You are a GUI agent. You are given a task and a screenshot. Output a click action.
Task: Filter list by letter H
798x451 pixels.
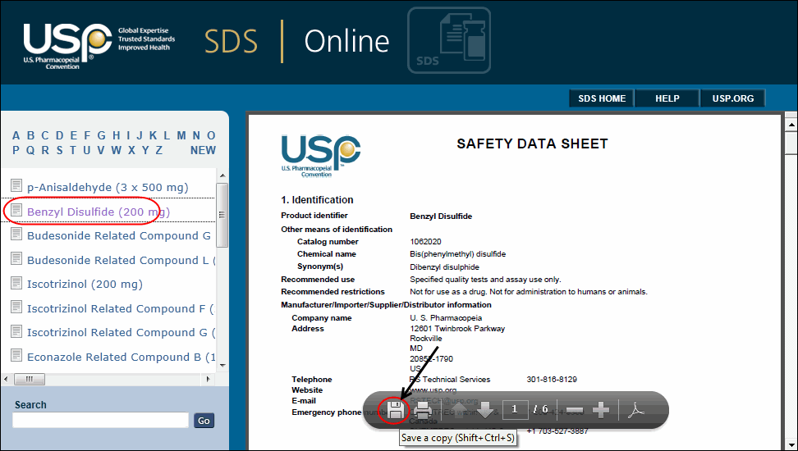click(117, 136)
